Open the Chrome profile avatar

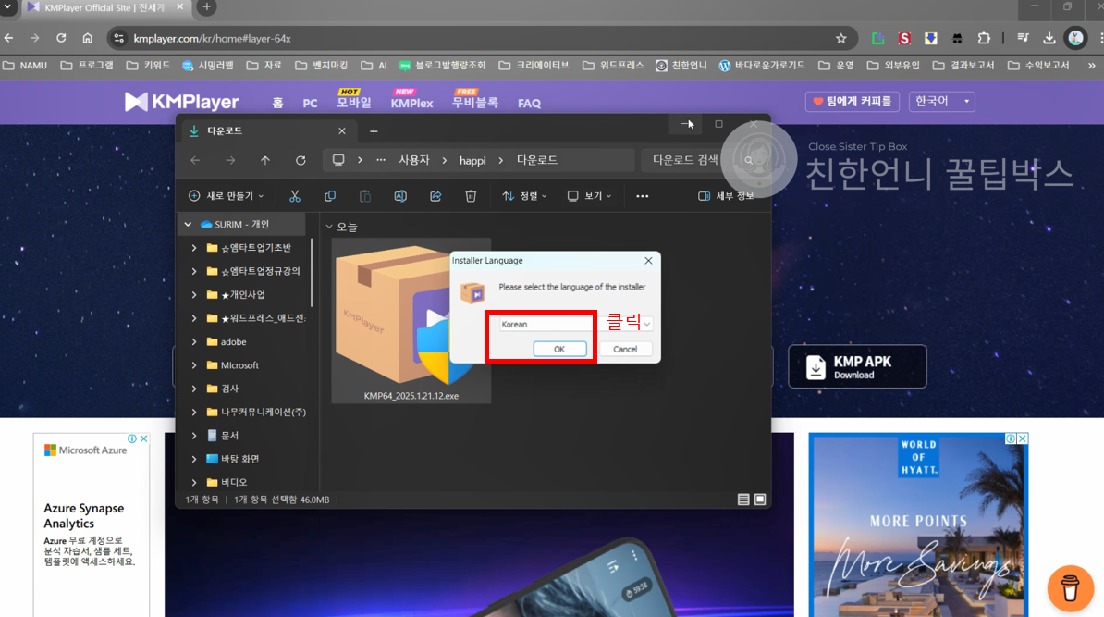(x=1076, y=39)
